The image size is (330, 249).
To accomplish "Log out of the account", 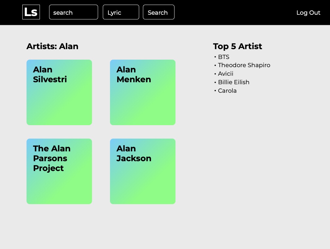I will click(x=308, y=13).
